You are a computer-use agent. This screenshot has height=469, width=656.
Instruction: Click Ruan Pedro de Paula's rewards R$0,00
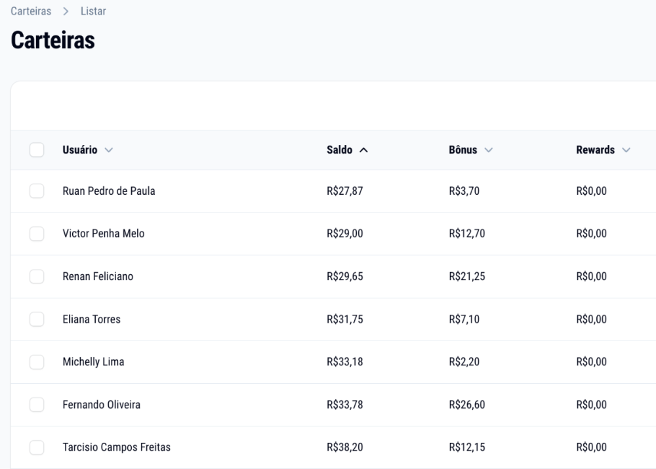tap(591, 191)
